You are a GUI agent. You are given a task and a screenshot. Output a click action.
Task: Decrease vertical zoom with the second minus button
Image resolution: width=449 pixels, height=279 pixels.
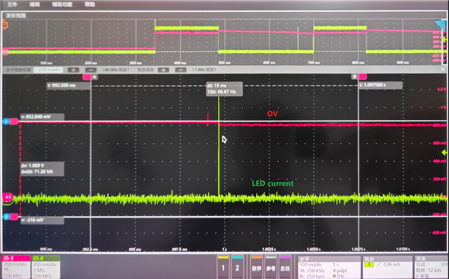click(x=181, y=70)
